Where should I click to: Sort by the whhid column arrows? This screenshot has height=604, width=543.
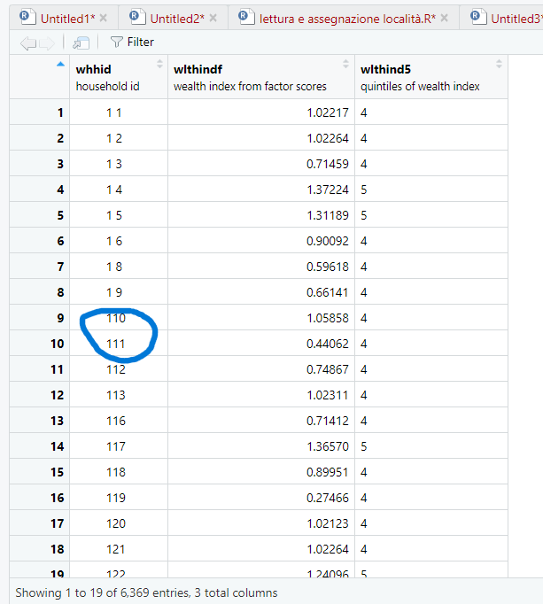[159, 64]
